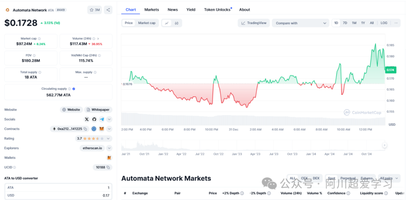Click the MetaMask fox icon in Wallets row

pyautogui.click(x=109, y=158)
